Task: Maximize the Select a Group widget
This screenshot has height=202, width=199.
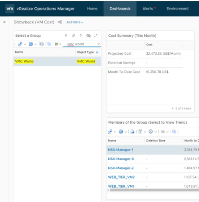Action: click(96, 36)
